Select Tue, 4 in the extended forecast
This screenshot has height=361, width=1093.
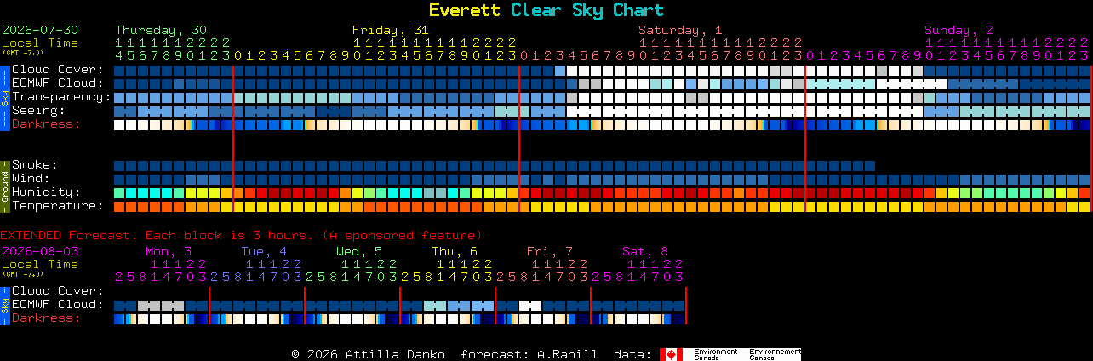[x=264, y=251]
